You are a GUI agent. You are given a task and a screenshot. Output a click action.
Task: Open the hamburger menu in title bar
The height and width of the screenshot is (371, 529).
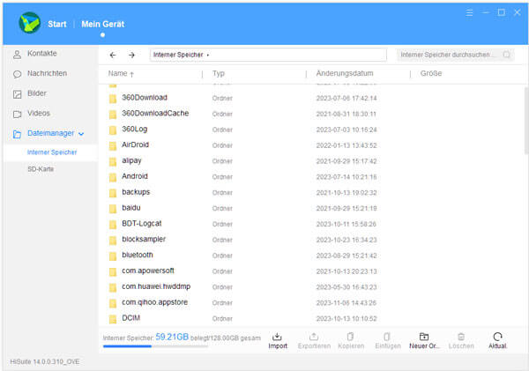(470, 13)
